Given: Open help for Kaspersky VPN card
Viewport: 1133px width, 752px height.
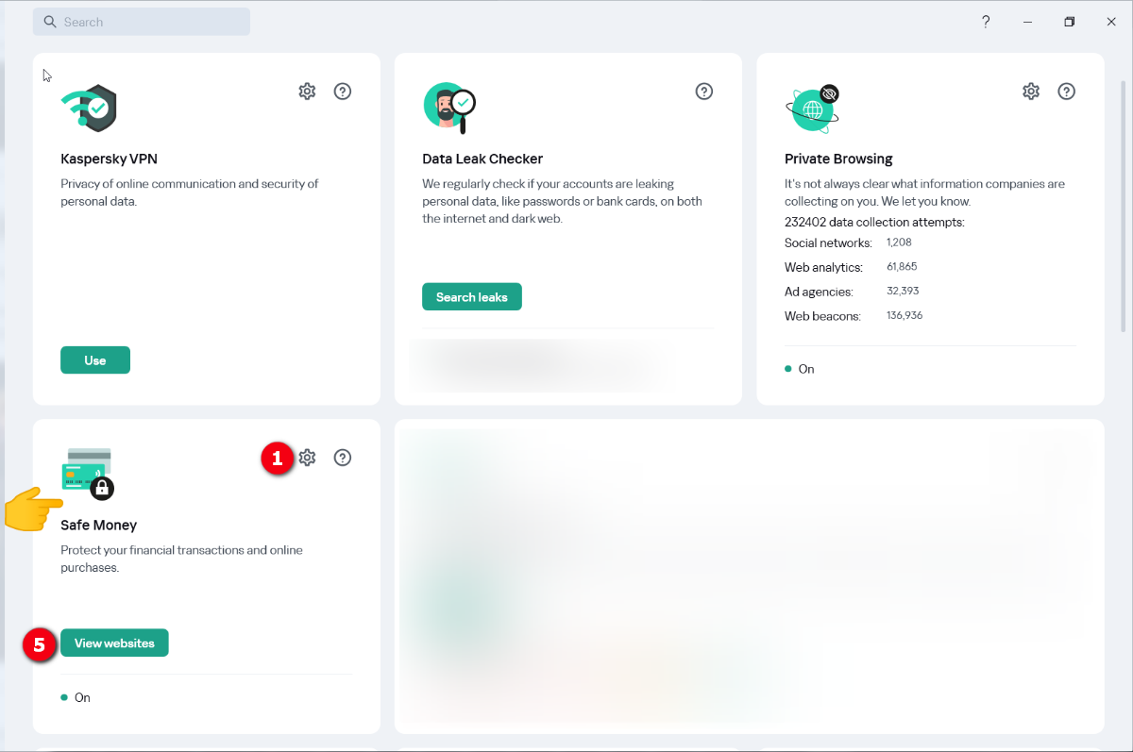Looking at the screenshot, I should (343, 92).
